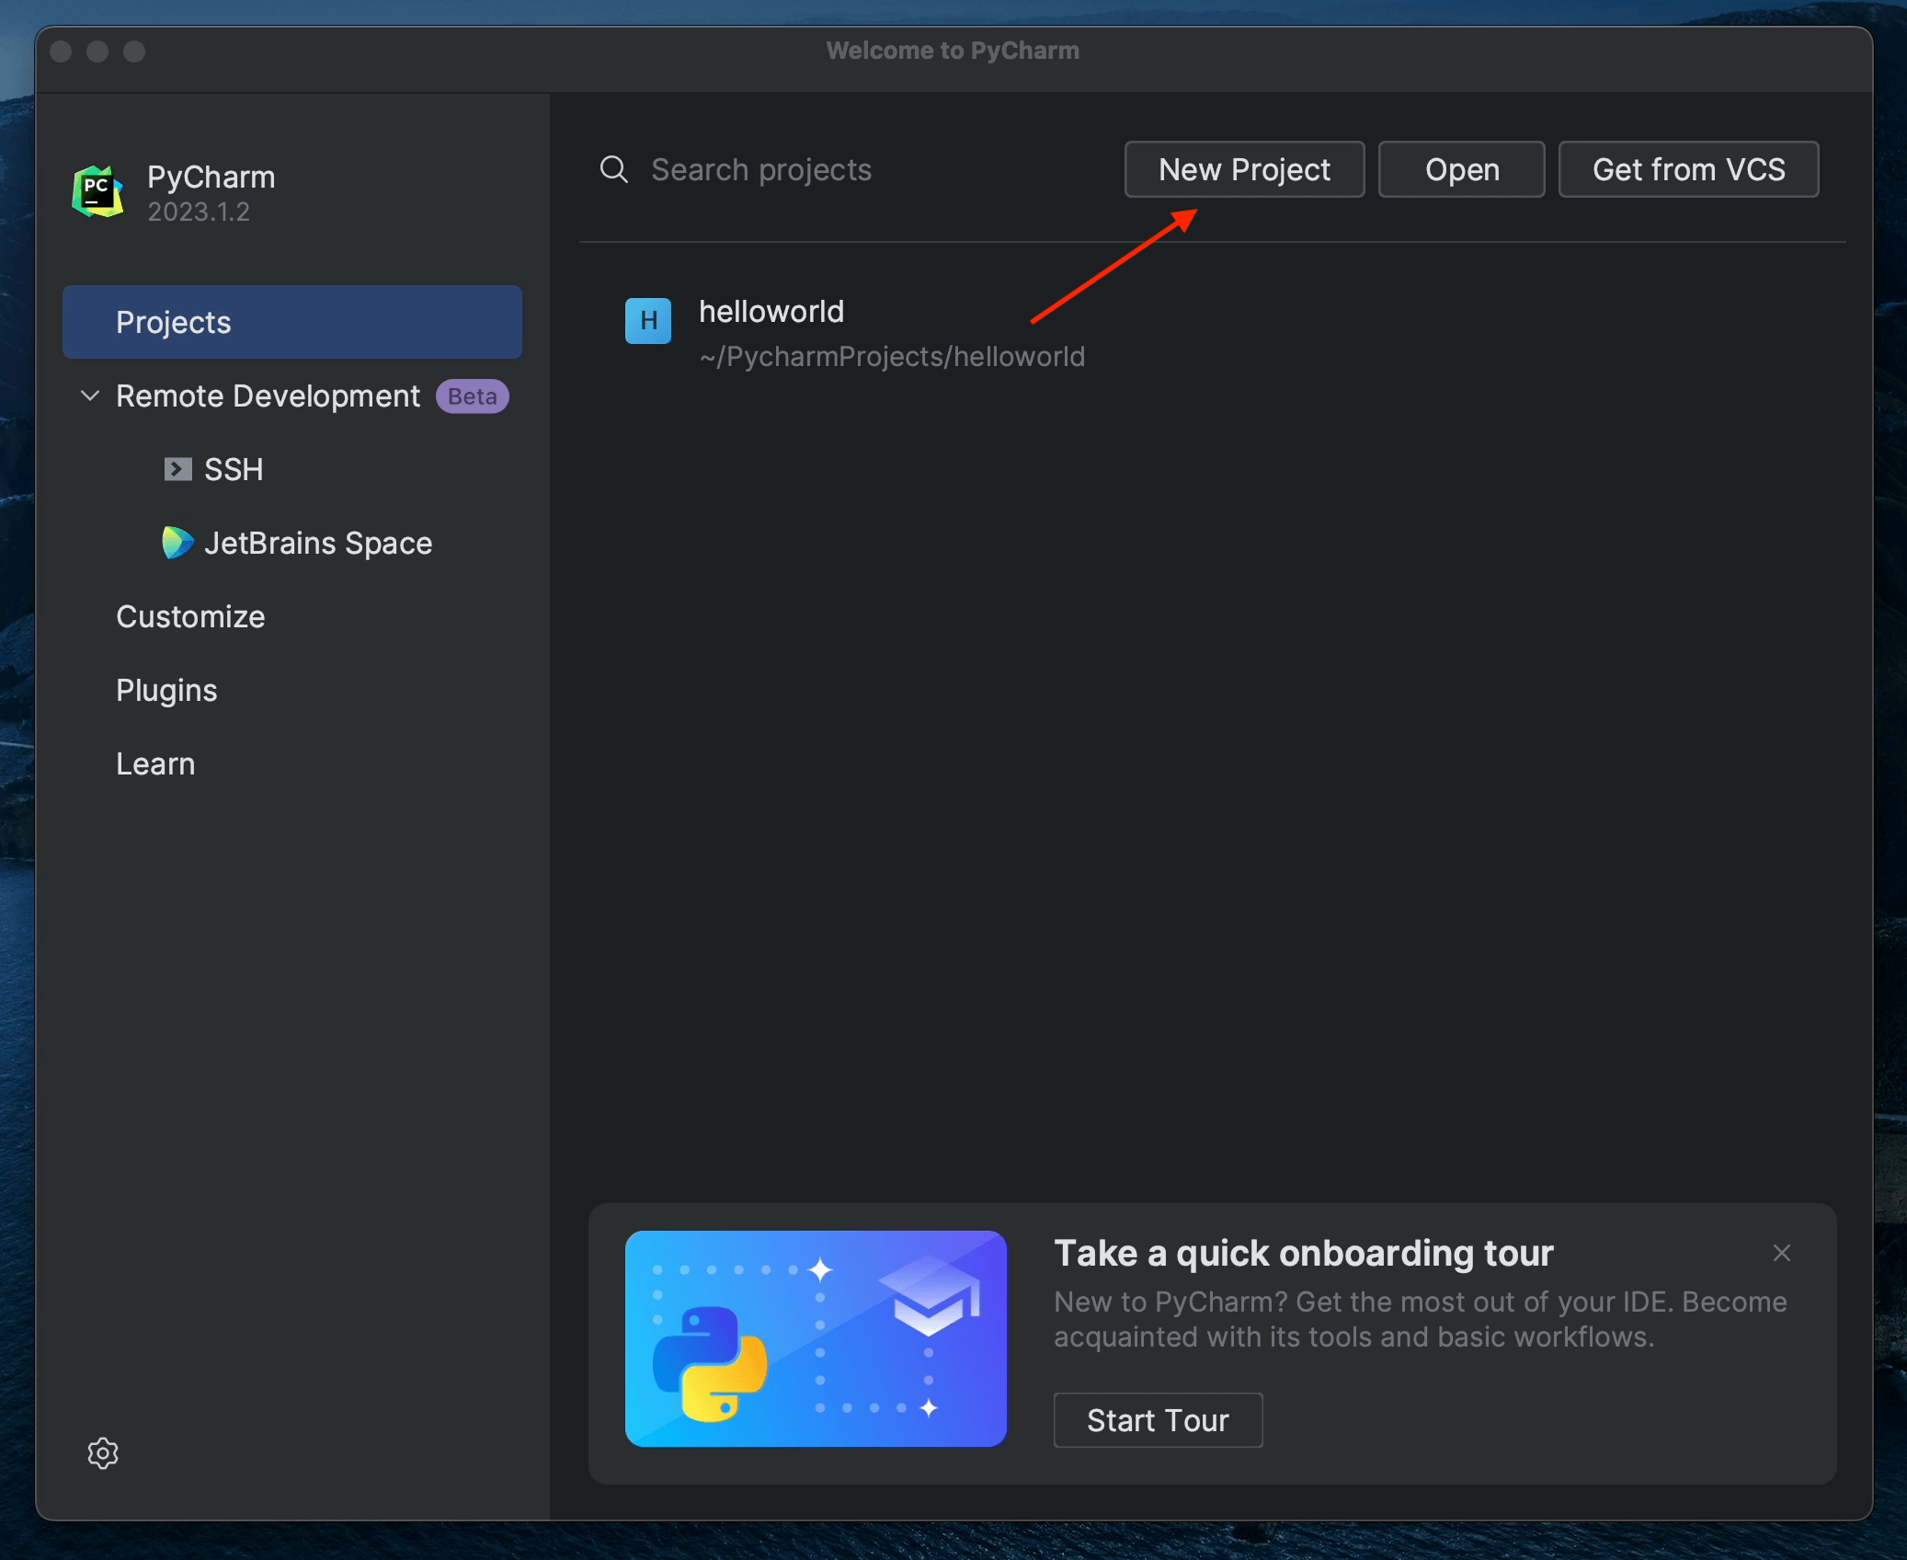Image resolution: width=1907 pixels, height=1560 pixels.
Task: Click the SSH terminal icon
Action: click(x=177, y=469)
